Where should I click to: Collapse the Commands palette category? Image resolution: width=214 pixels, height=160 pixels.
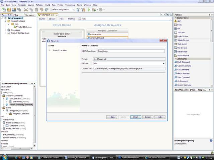pyautogui.click(x=176, y=59)
